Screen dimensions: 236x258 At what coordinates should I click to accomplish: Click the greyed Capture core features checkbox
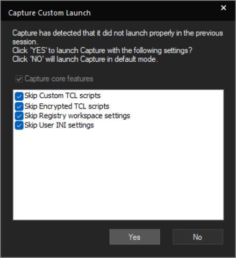click(x=19, y=79)
